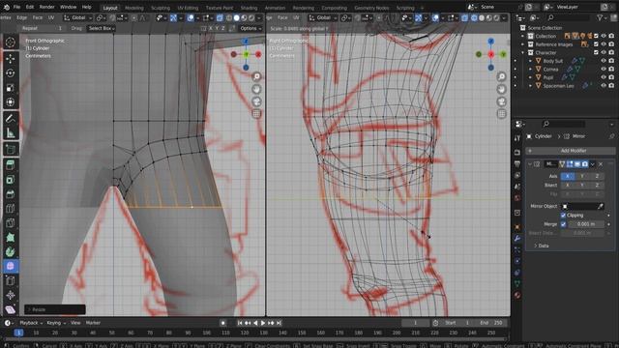619x348 pixels.
Task: Select the Rotate tool in left toolbar
Action: pos(11,73)
